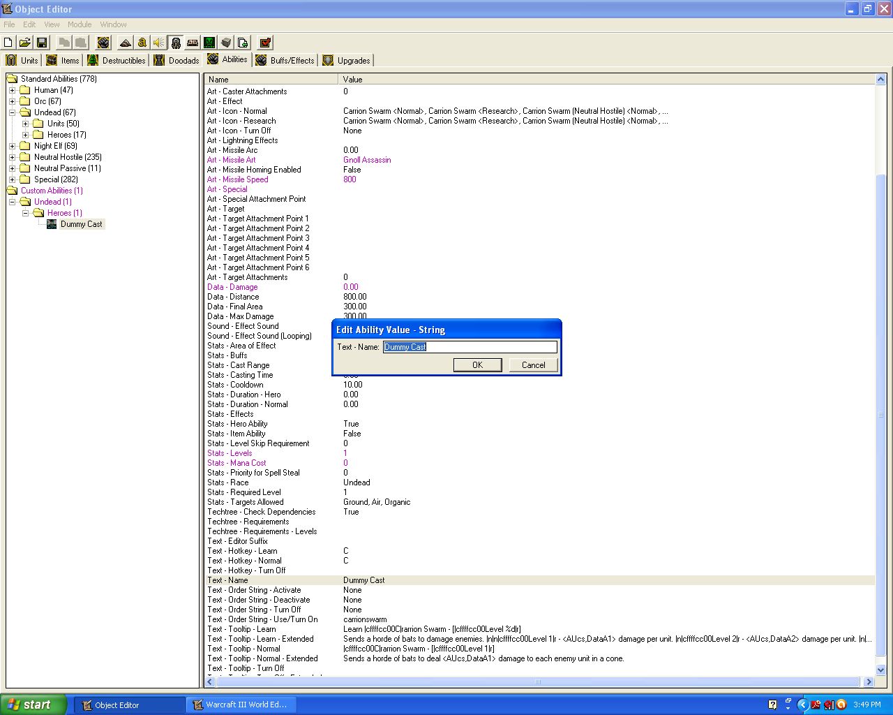Open the Window menu

[x=113, y=24]
